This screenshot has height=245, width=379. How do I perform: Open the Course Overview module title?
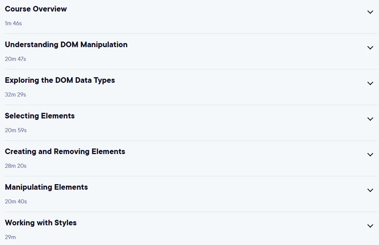[36, 9]
